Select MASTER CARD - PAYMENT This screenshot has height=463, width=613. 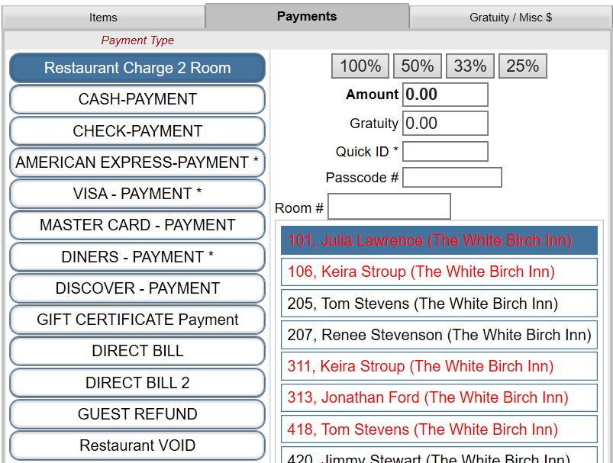click(x=137, y=225)
